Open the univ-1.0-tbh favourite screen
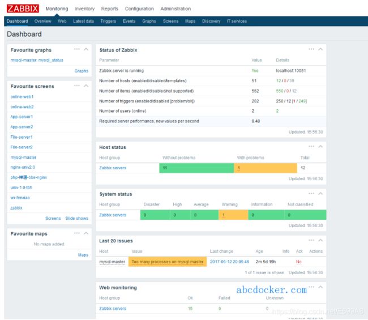Screen dimensions: 368x320 [22, 187]
